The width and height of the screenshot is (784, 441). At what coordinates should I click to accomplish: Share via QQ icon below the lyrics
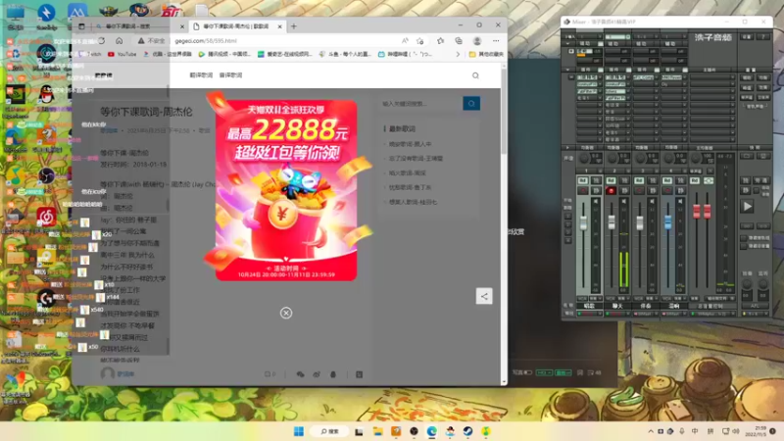(x=333, y=374)
